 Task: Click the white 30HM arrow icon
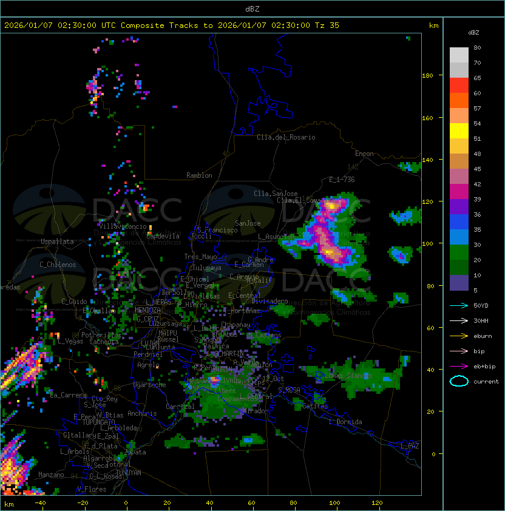(x=459, y=320)
